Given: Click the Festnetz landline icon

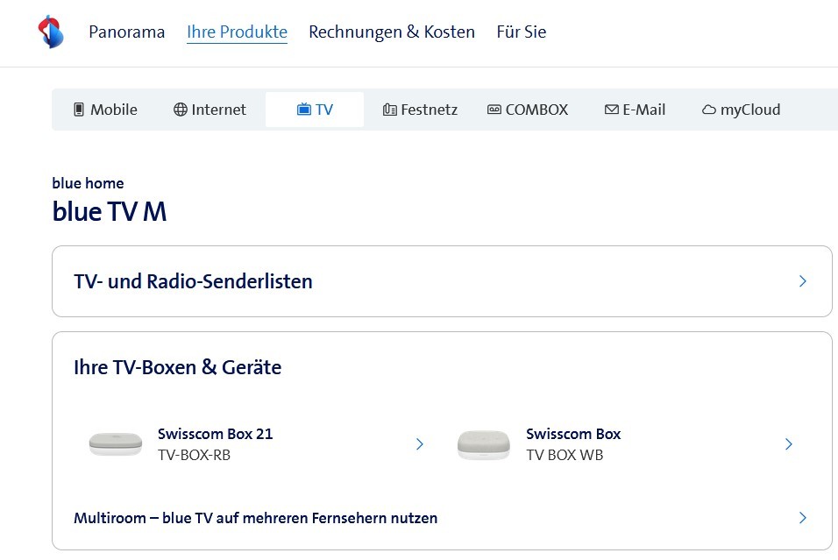Looking at the screenshot, I should (390, 110).
